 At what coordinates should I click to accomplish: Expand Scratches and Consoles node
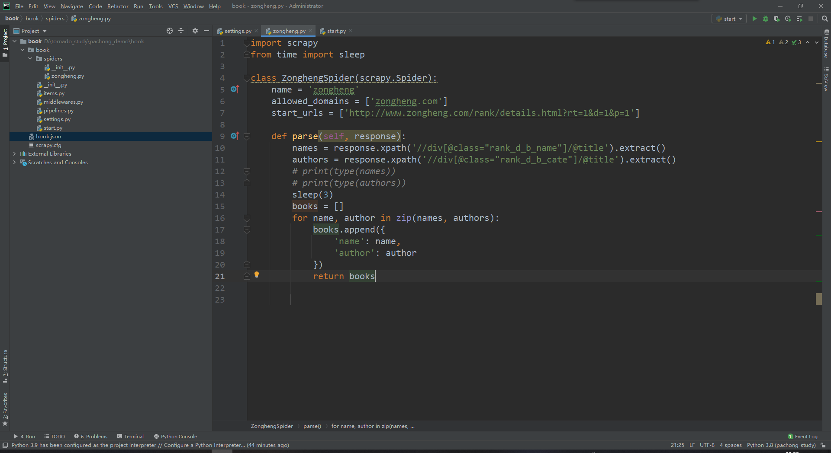coord(15,163)
